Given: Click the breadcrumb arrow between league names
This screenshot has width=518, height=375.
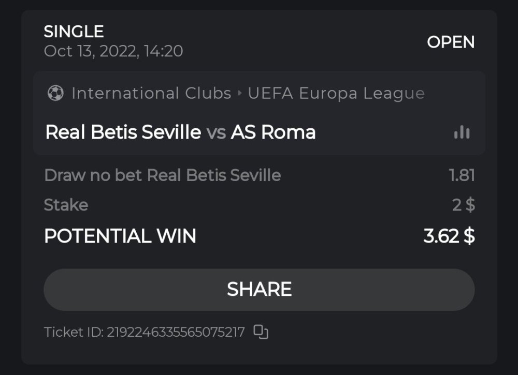Looking at the screenshot, I should pyautogui.click(x=239, y=94).
